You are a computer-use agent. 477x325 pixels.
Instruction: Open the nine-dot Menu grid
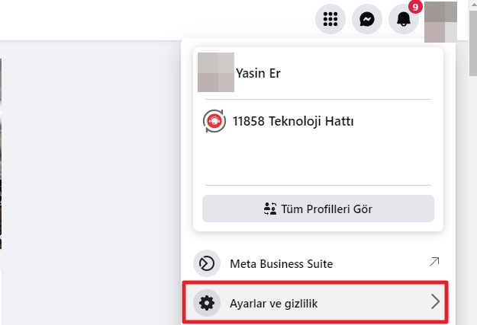tap(330, 19)
